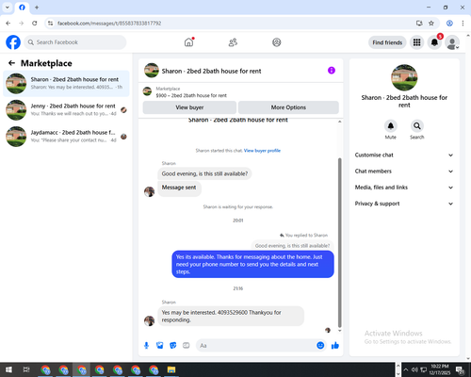This screenshot has width=471, height=377.
Task: Open Jenny's 2bed 2bath conversation
Action: [66, 109]
